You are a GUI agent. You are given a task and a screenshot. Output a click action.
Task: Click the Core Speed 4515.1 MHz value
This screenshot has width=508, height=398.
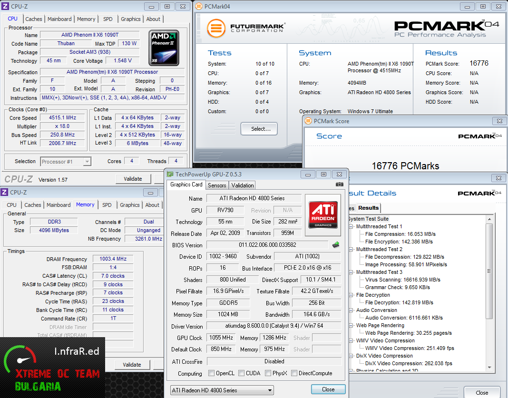tap(62, 117)
